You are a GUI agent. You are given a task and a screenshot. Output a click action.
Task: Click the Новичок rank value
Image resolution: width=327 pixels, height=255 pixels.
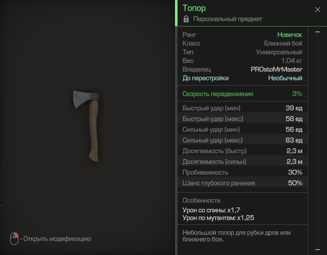[x=289, y=35]
